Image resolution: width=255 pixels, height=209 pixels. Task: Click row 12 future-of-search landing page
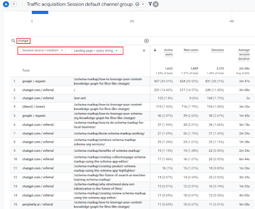point(110,177)
